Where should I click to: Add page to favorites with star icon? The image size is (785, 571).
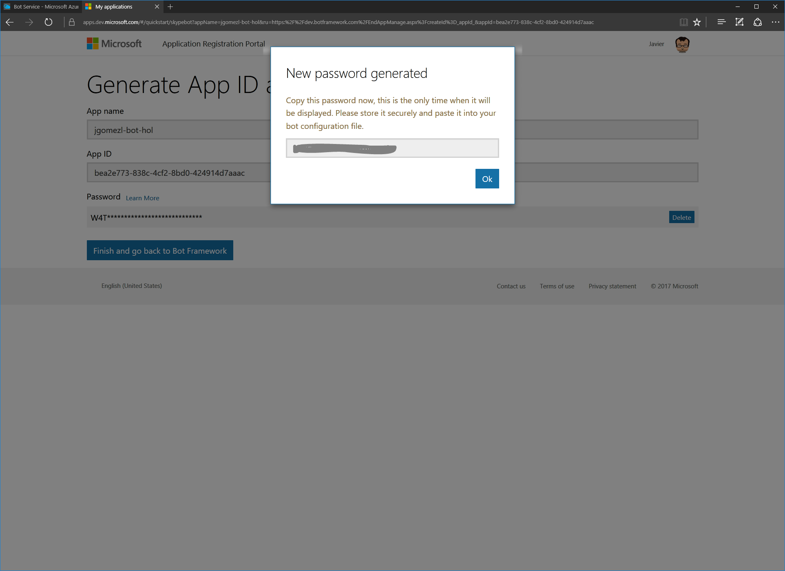click(697, 22)
